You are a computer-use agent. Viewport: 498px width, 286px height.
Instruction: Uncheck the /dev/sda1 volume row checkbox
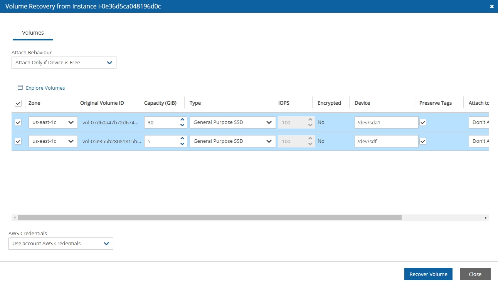pyautogui.click(x=18, y=122)
